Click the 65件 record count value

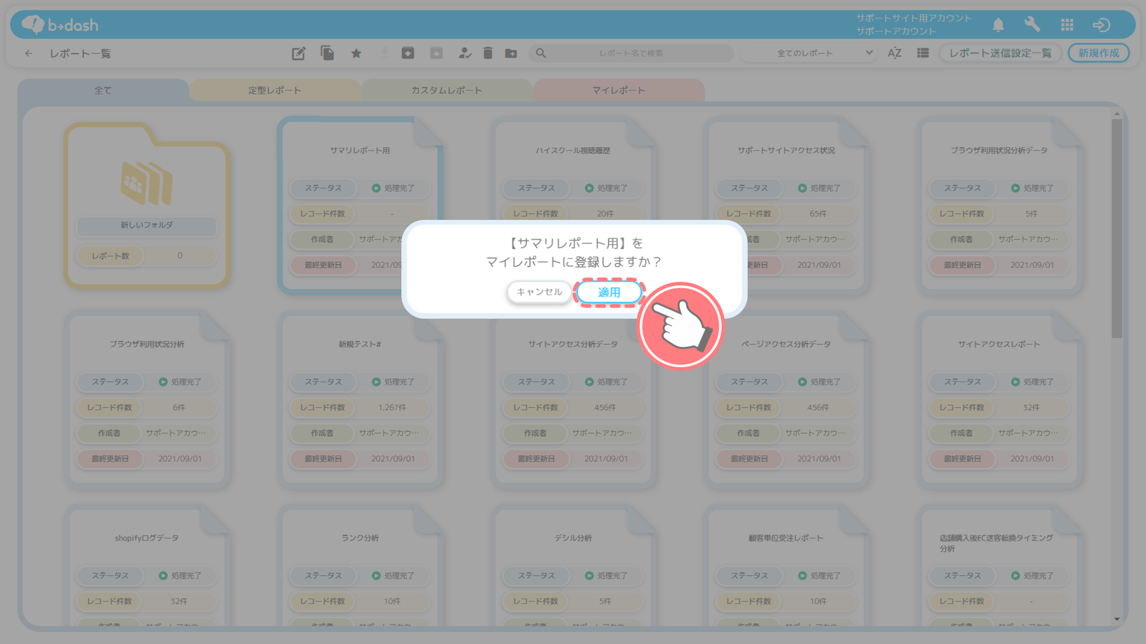[x=818, y=214]
